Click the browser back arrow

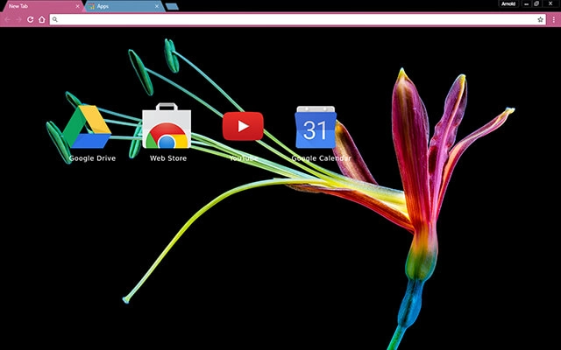point(8,19)
